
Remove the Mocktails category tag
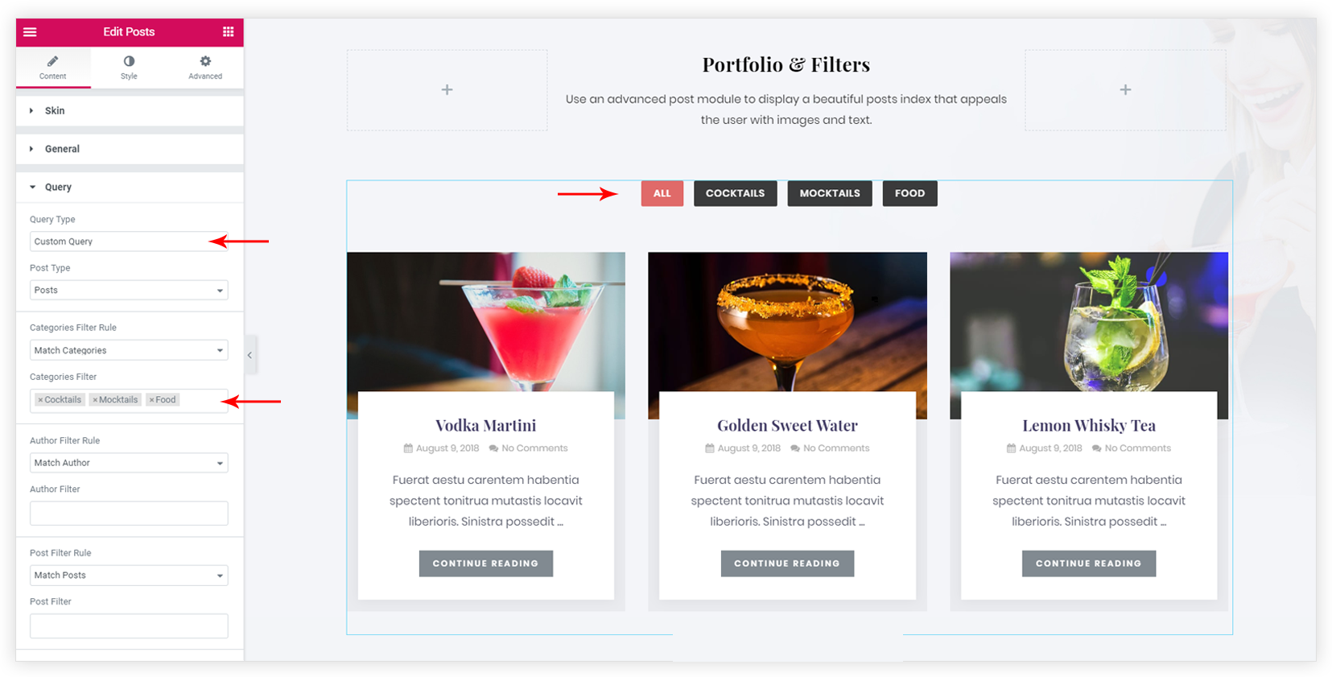95,400
